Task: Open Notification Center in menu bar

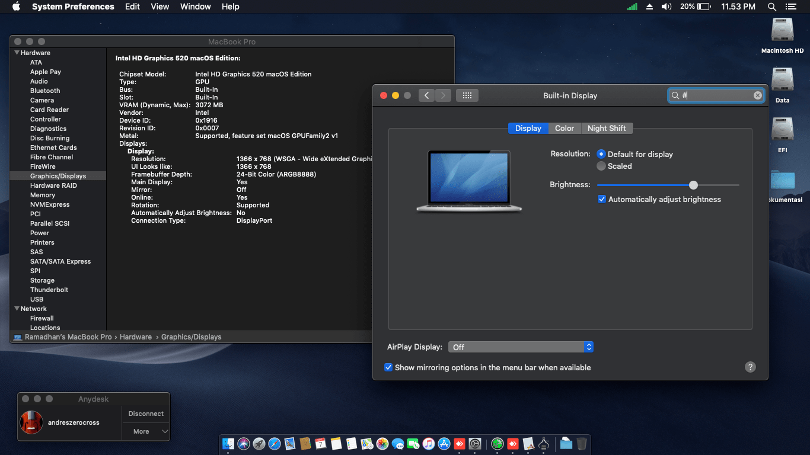Action: point(790,7)
